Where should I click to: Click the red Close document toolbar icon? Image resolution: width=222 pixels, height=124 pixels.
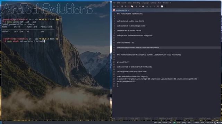(129, 7)
